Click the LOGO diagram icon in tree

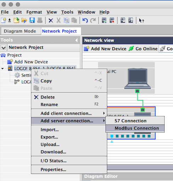click(17, 82)
